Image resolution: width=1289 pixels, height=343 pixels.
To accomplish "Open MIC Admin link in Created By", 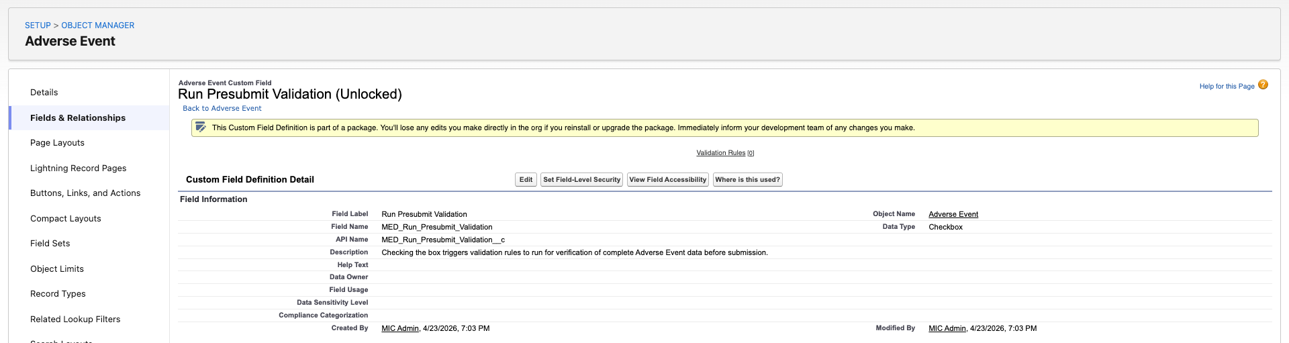I will pos(400,328).
